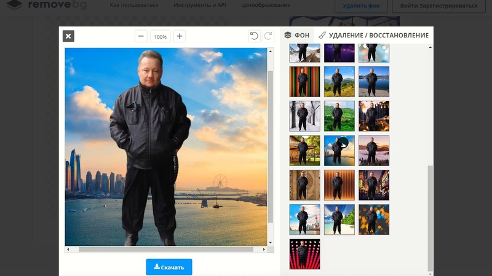Image resolution: width=492 pixels, height=276 pixels.
Task: Click Удалить фон header button
Action: point(361,6)
